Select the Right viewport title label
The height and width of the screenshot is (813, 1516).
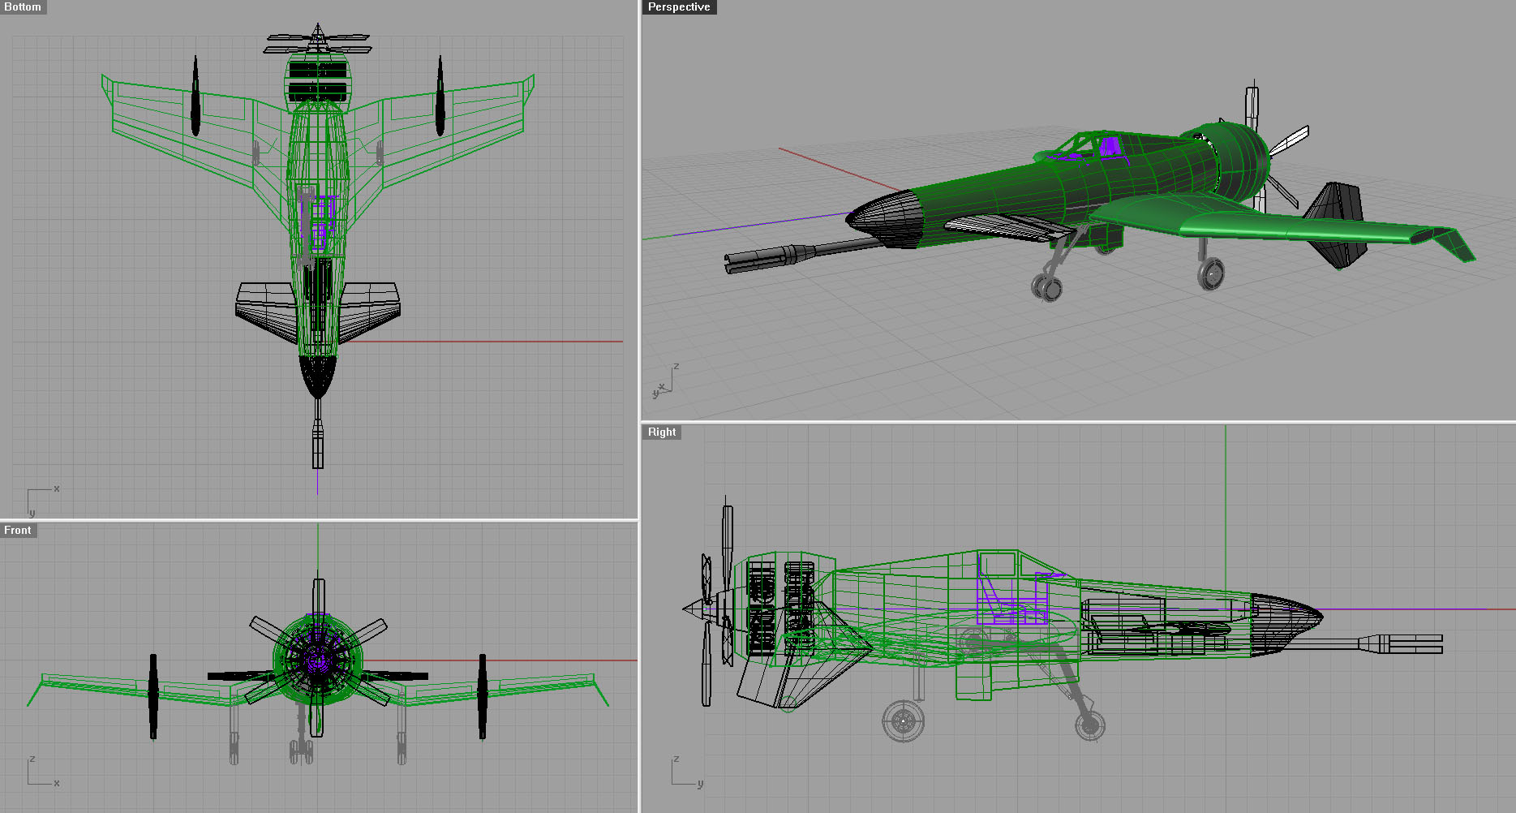[x=662, y=432]
